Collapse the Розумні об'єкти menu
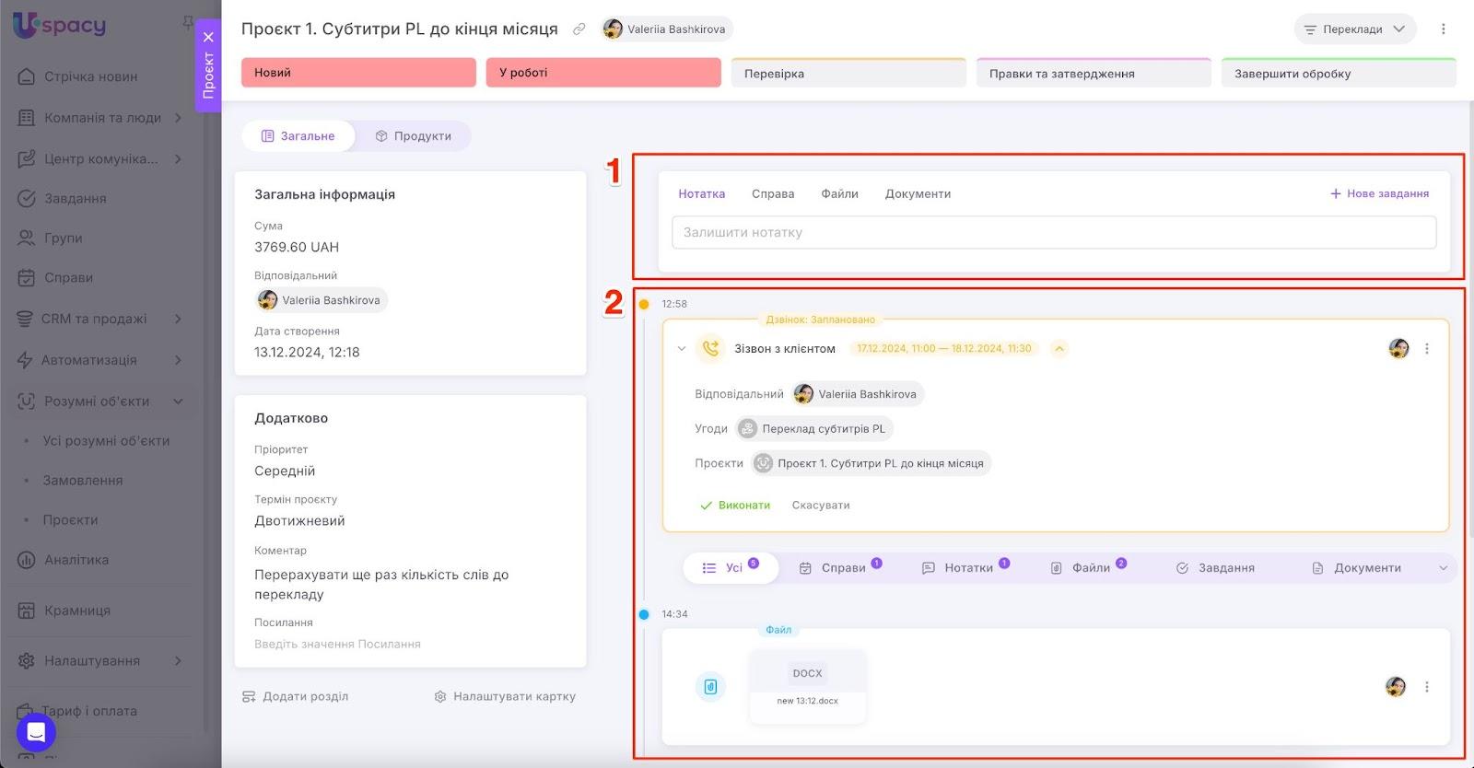This screenshot has height=768, width=1474. point(99,401)
